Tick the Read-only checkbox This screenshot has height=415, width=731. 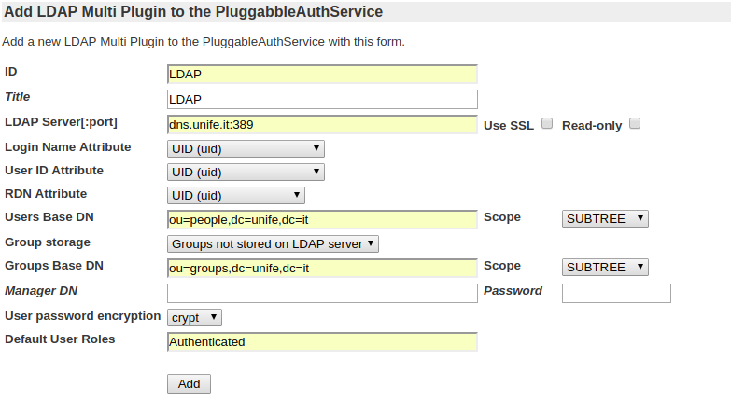(635, 123)
